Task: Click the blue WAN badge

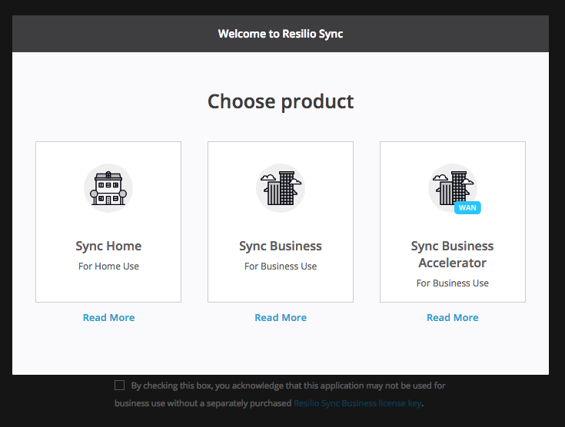Action: coord(467,207)
